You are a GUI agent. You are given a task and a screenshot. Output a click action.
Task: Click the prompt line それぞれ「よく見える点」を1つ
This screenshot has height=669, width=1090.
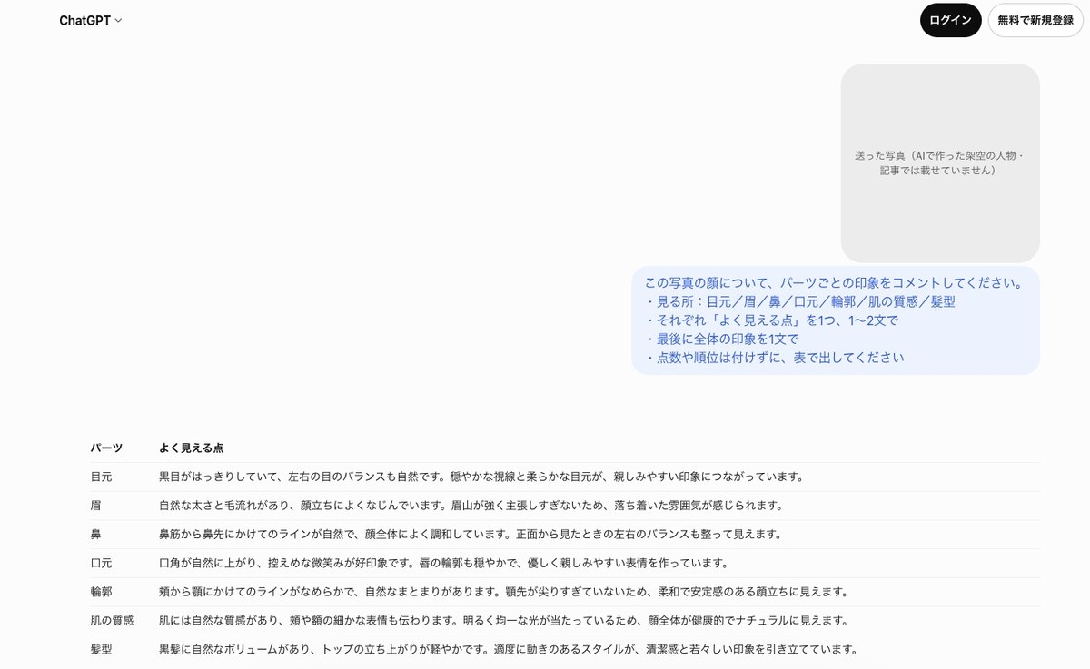[x=771, y=320]
